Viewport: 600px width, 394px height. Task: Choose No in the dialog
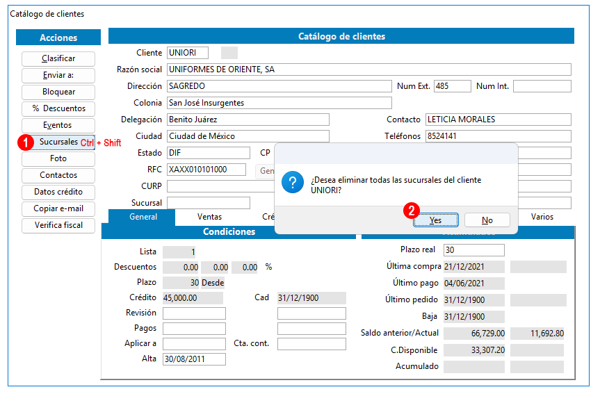[487, 220]
